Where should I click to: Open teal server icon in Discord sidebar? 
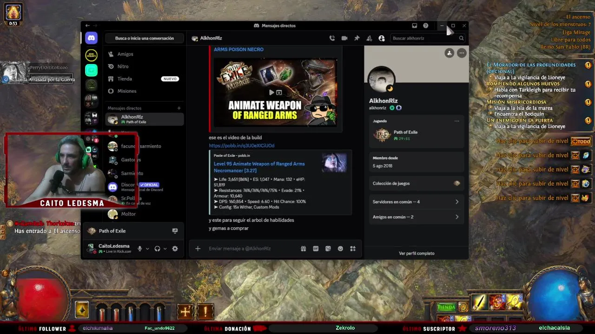[x=91, y=70]
